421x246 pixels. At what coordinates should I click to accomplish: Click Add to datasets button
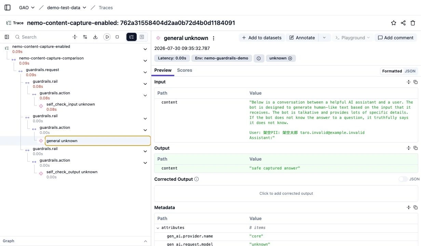[x=261, y=38]
